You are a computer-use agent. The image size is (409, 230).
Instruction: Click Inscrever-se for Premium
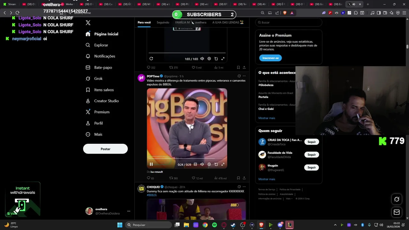(x=270, y=58)
